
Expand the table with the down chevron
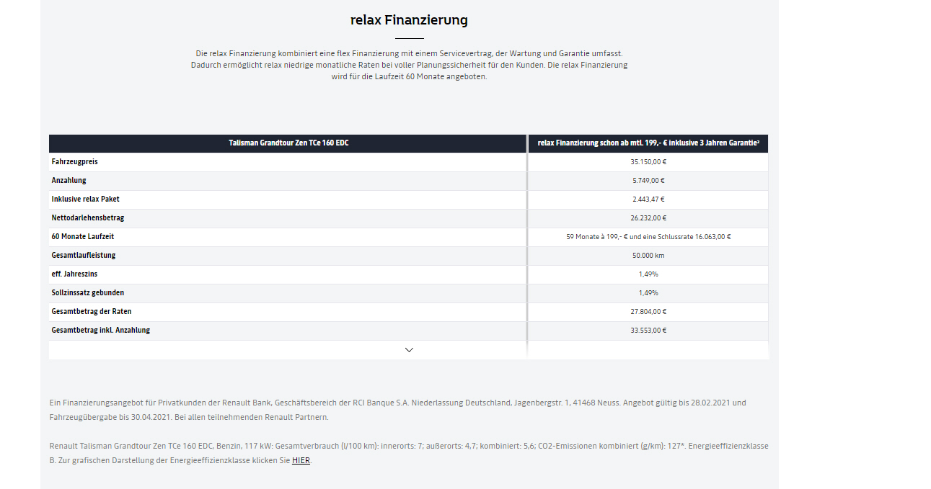click(x=409, y=350)
